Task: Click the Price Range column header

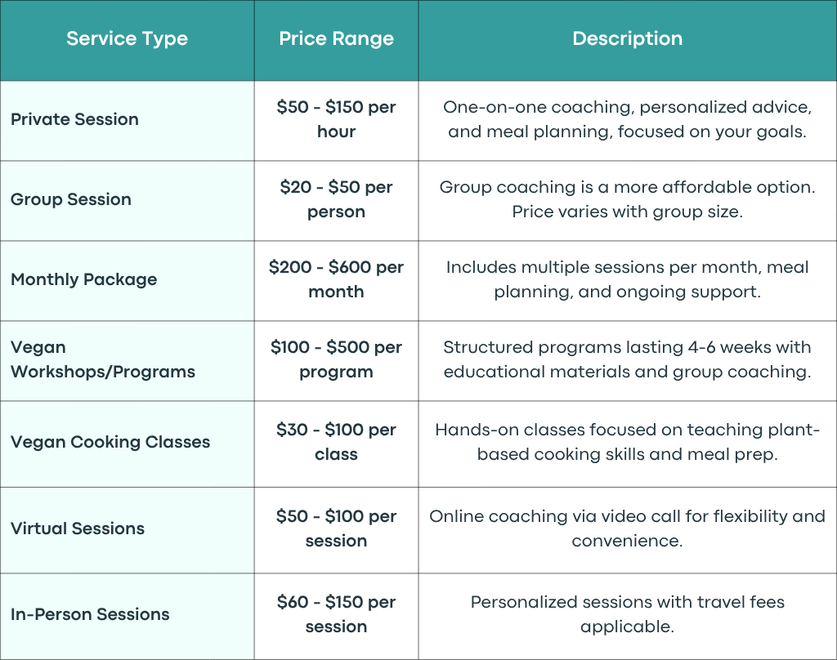Action: coord(336,39)
